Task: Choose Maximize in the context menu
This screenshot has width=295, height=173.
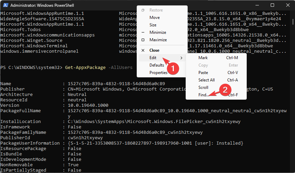Action: (x=158, y=40)
